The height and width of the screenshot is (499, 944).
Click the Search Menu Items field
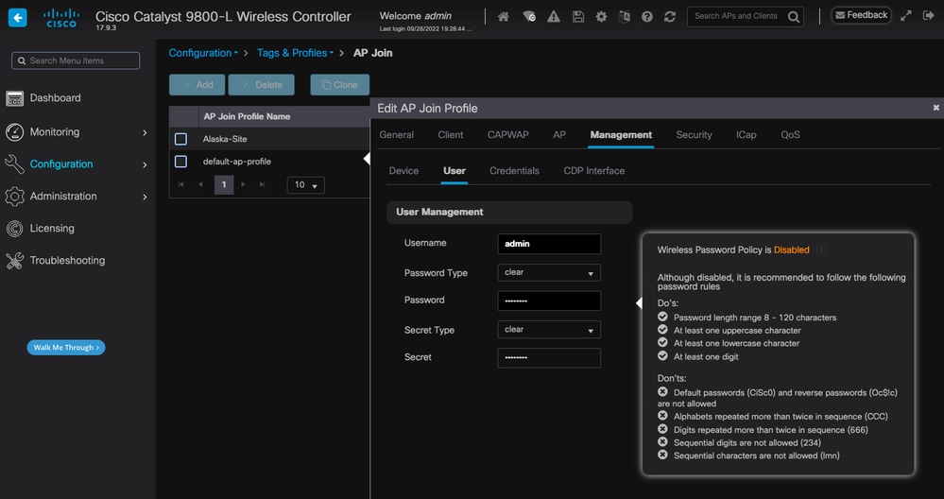pos(76,60)
